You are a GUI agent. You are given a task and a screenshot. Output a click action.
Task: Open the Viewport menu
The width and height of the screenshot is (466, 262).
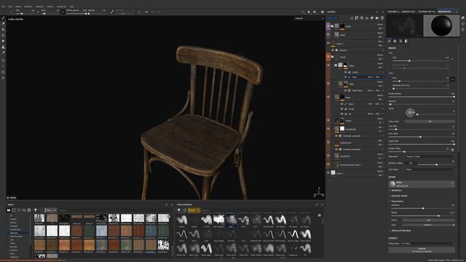tap(39, 7)
